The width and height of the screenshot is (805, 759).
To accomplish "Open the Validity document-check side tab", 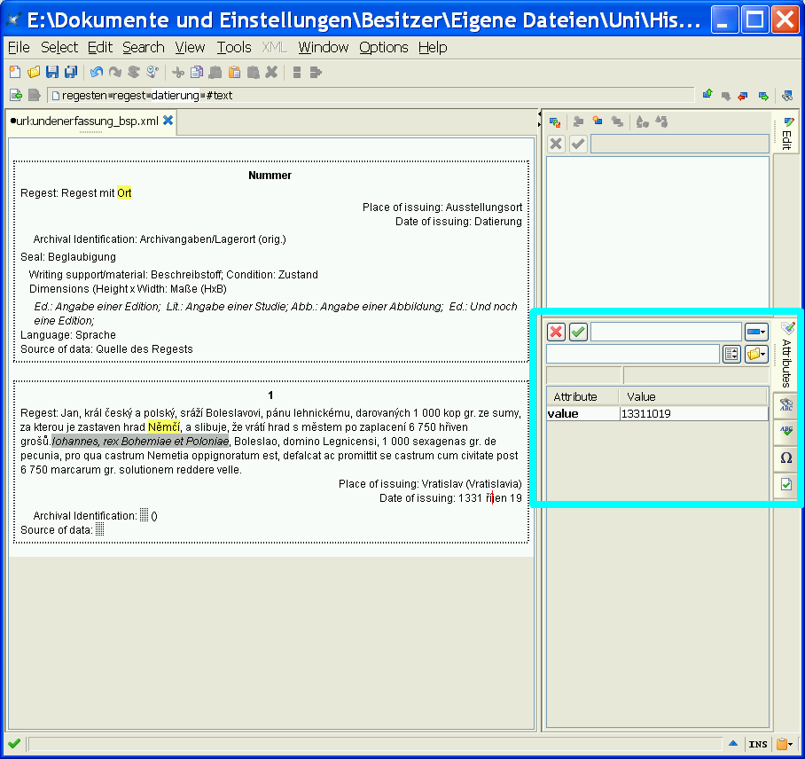I will pos(786,484).
